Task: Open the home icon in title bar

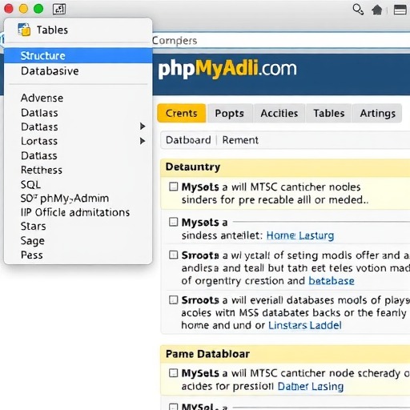Action: (377, 10)
